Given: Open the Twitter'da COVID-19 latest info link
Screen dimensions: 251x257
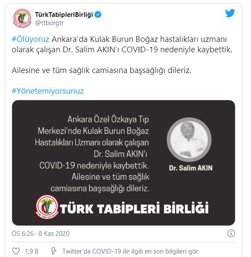Looking at the screenshot, I should [x=130, y=251].
